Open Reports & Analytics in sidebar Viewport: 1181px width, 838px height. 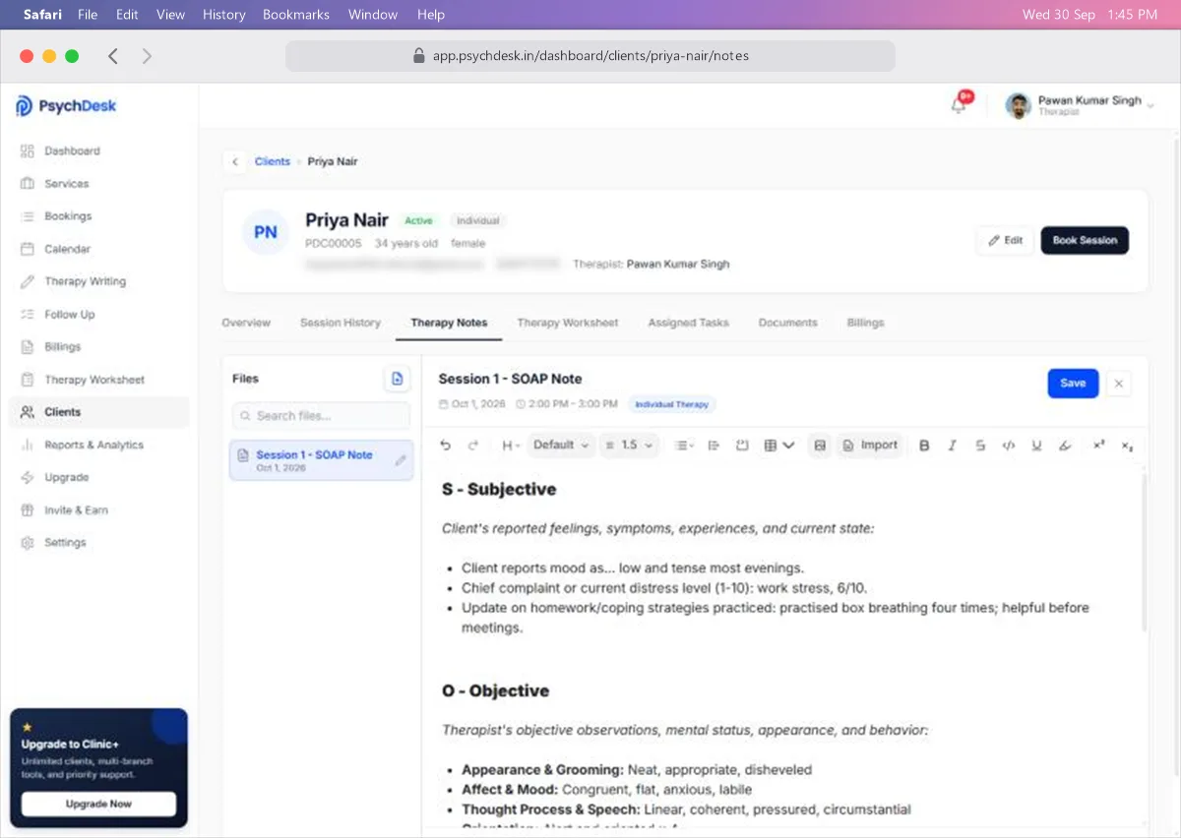click(x=98, y=445)
